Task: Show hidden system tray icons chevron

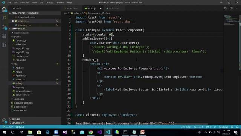Action: click(206, 132)
